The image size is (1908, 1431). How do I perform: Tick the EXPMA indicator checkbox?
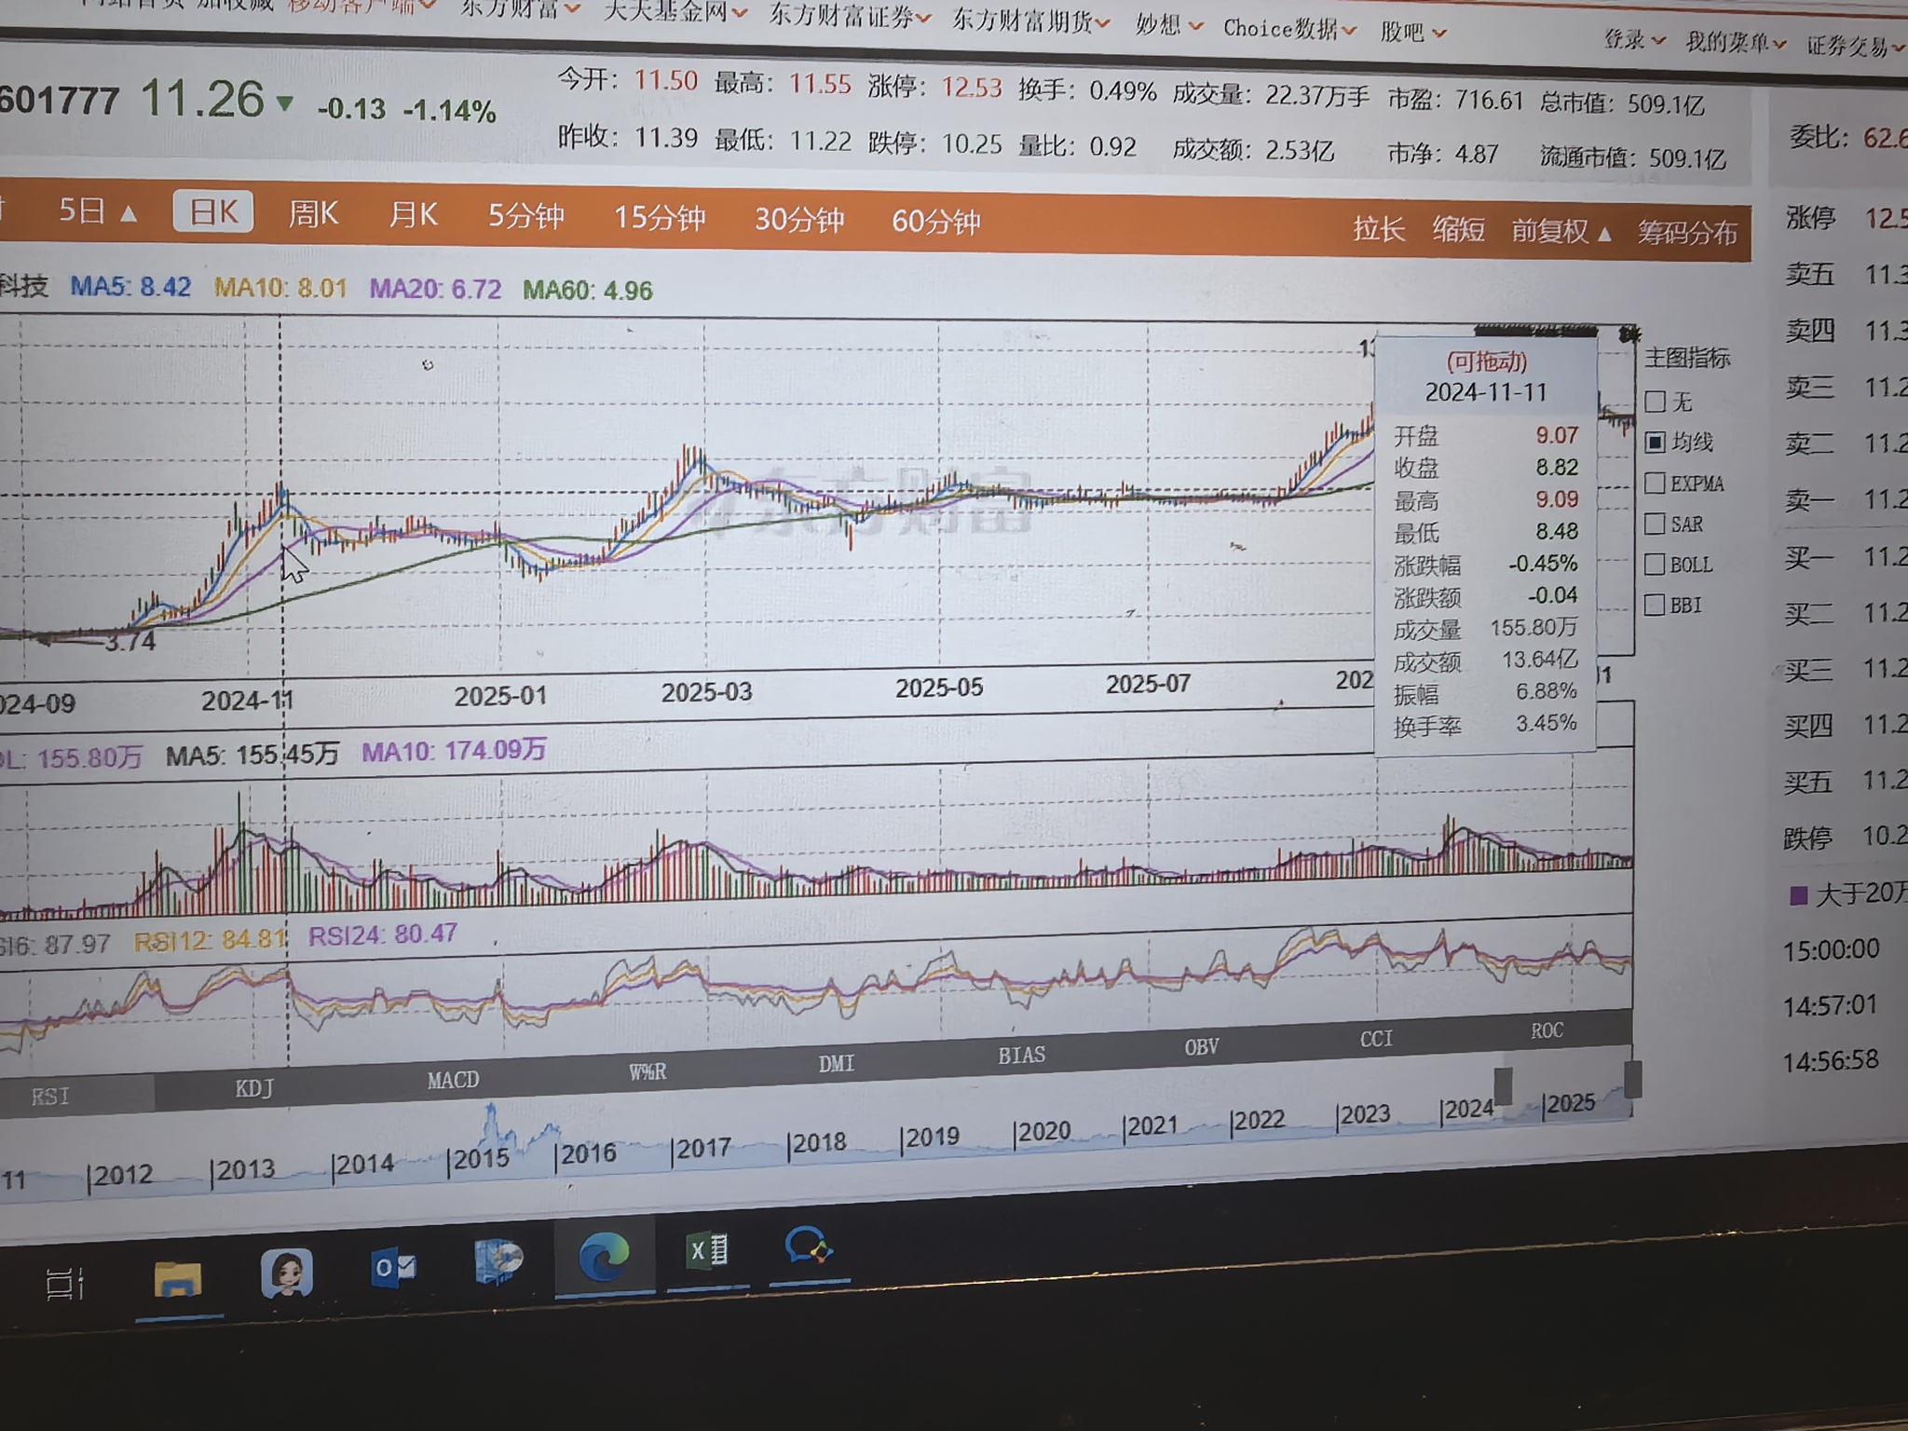pyautogui.click(x=1656, y=484)
